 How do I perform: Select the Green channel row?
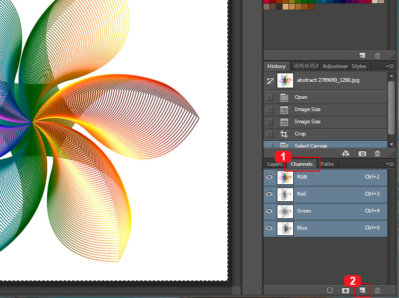tap(326, 211)
